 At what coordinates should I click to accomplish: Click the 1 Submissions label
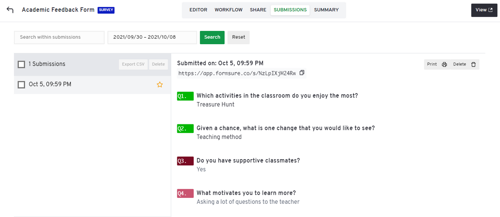click(x=47, y=64)
